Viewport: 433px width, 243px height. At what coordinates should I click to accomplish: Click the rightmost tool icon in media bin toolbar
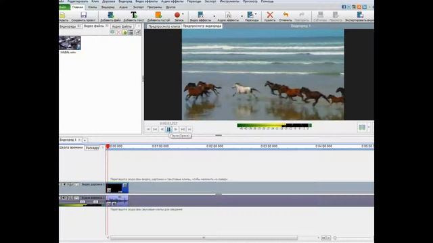click(x=137, y=32)
